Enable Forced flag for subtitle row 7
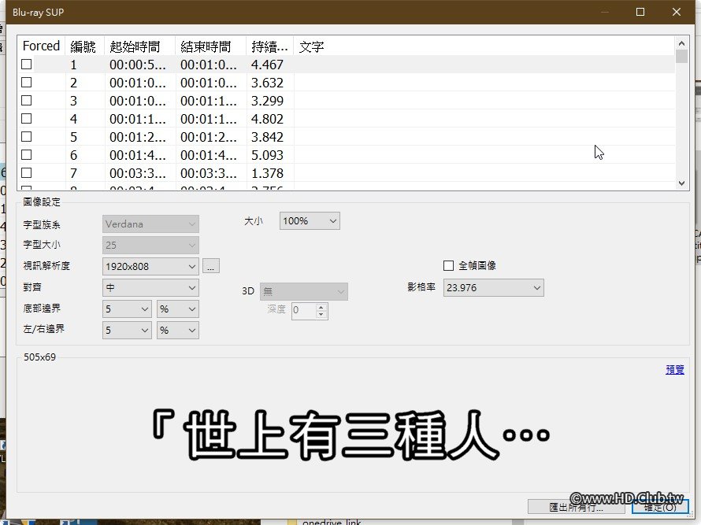The width and height of the screenshot is (701, 525). point(26,173)
